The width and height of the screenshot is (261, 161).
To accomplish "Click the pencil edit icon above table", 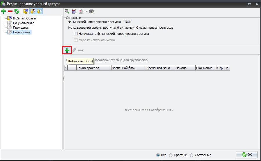I will point(74,50).
